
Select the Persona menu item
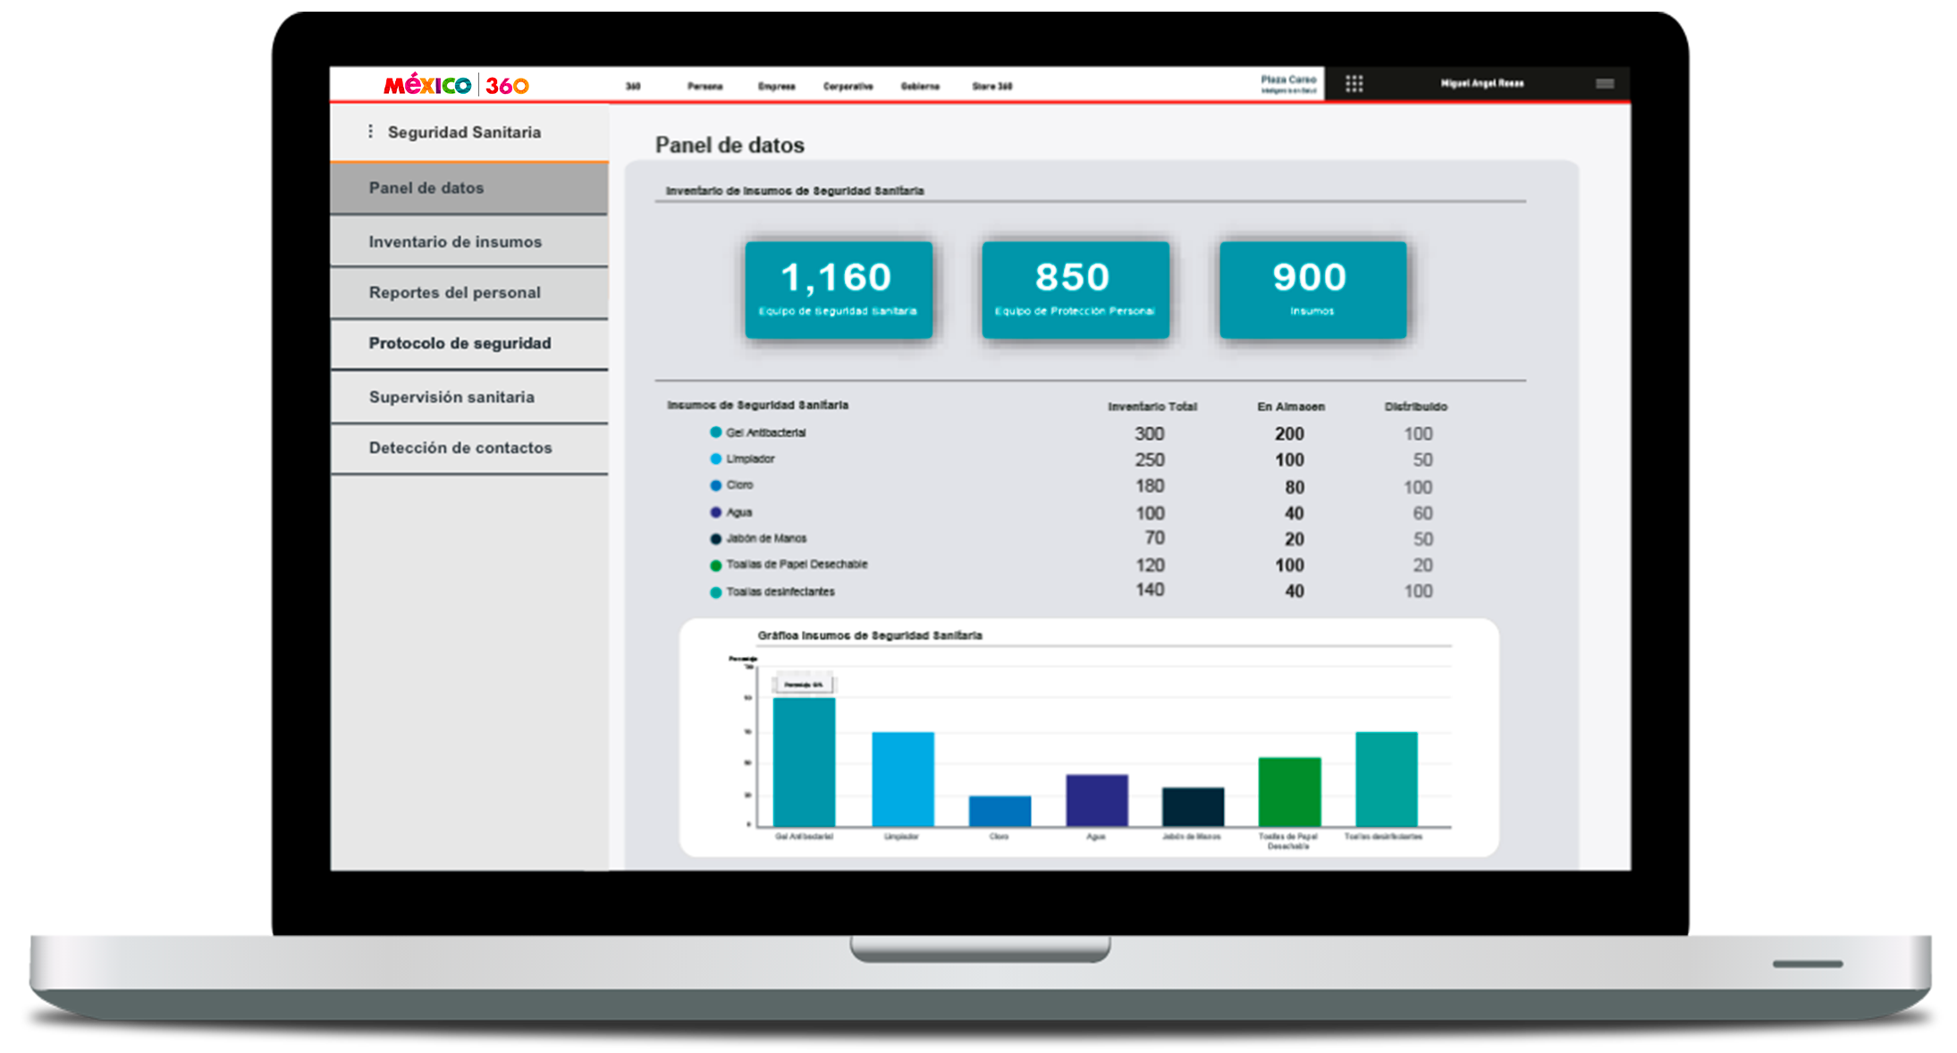704,87
